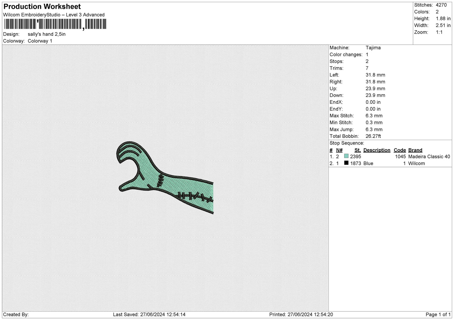Click the 'Page 1 of 1' footer text

coord(438,314)
